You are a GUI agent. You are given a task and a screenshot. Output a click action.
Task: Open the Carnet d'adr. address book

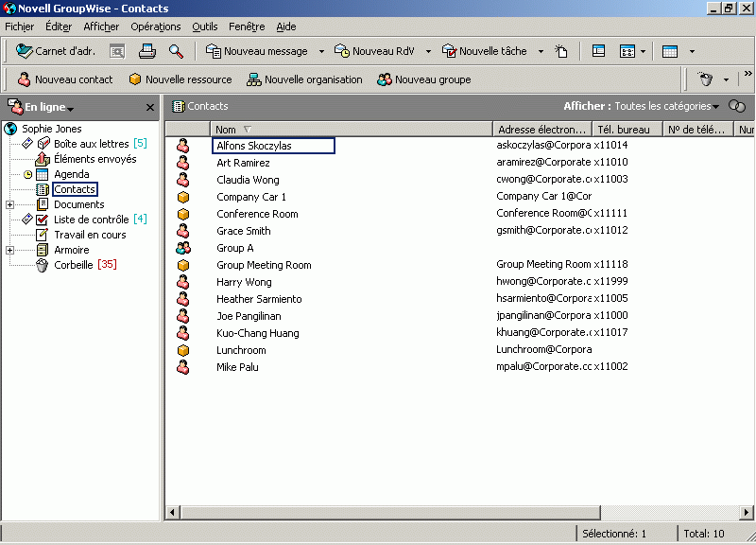(56, 51)
